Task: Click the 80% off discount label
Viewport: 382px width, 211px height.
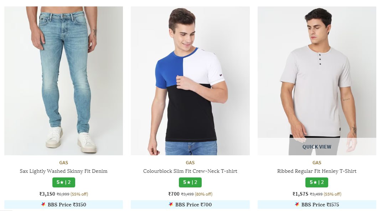Action: [x=204, y=194]
